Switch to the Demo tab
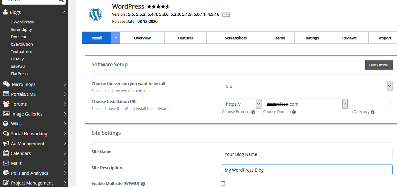Viewport: 397px width, 187px height. click(x=280, y=38)
